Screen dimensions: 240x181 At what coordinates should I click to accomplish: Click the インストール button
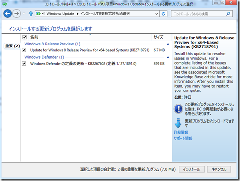pyautogui.click(x=191, y=169)
